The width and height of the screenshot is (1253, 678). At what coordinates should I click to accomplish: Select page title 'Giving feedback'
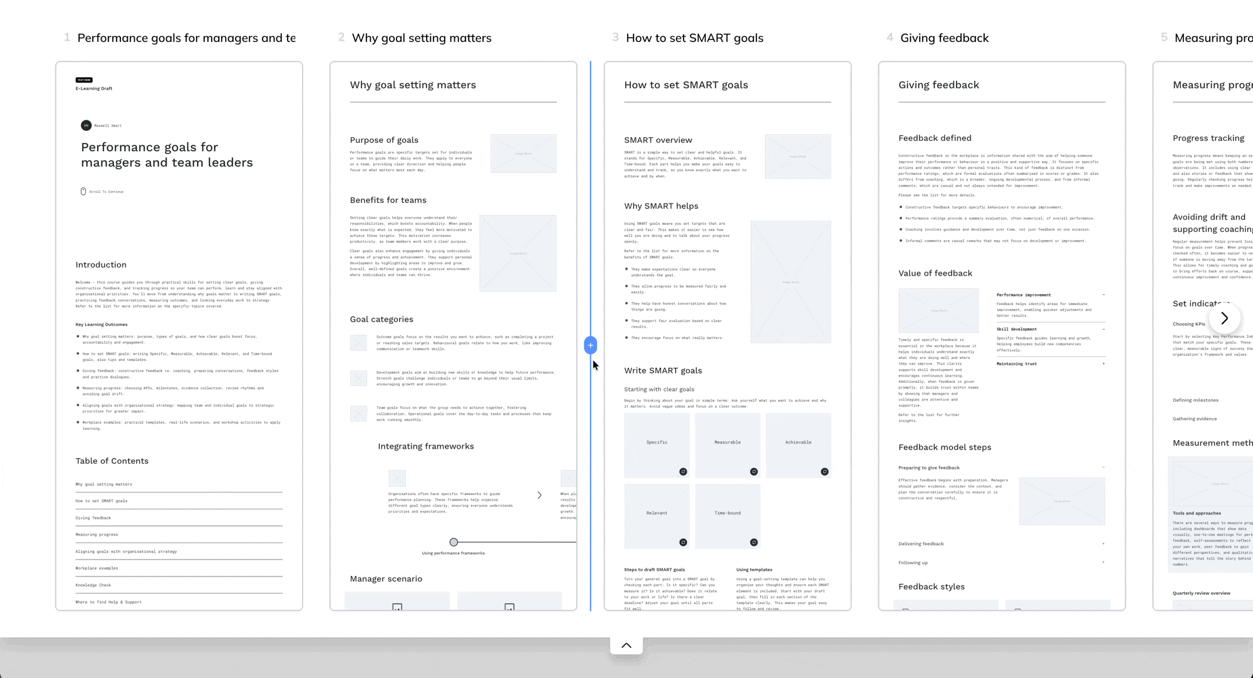(x=944, y=38)
